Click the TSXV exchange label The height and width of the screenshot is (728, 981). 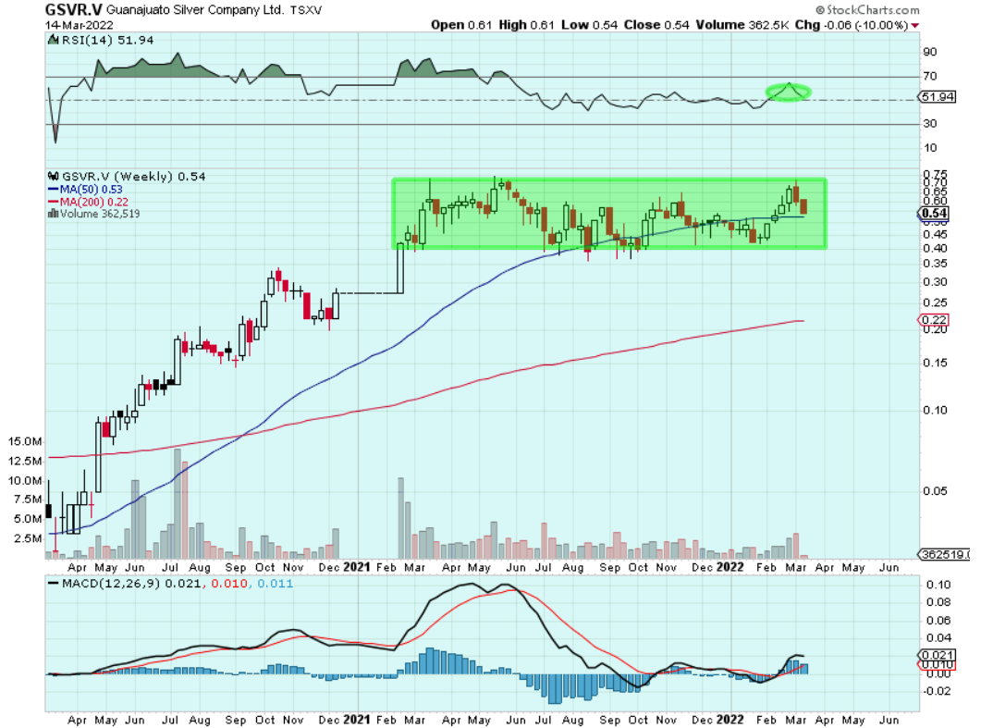[306, 10]
